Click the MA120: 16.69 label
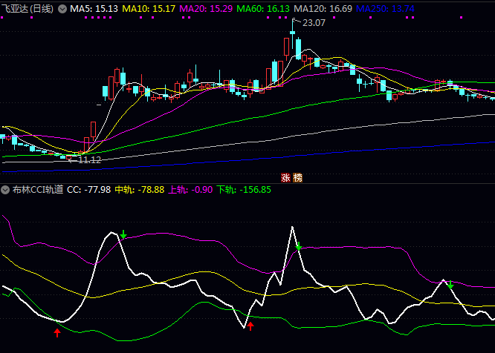495x353 pixels. [x=323, y=9]
